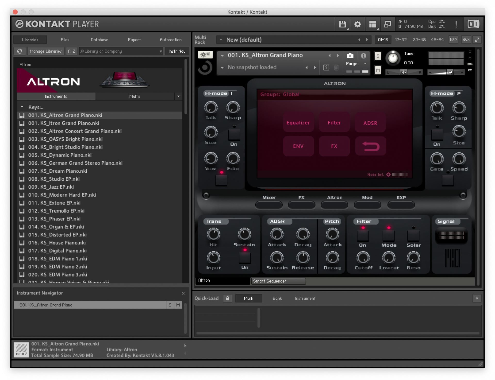This screenshot has width=495, height=380.
Task: Toggle the Trans On switch
Action: coord(245,258)
